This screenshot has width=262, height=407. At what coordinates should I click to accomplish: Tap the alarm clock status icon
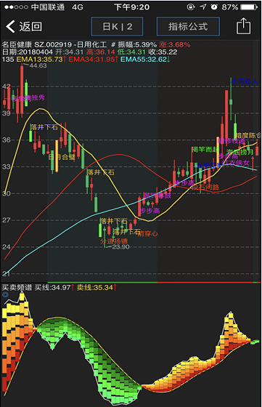coord(214,7)
